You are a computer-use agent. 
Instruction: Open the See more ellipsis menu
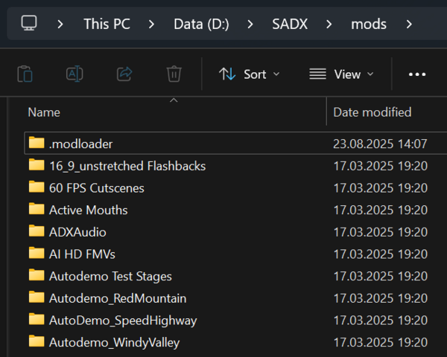click(x=417, y=74)
